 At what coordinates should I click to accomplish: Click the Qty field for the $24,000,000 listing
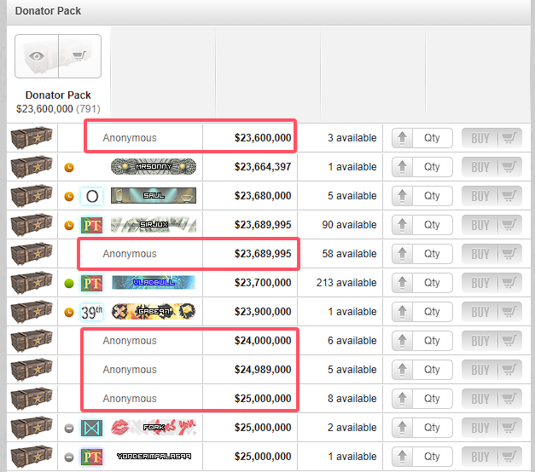coord(433,341)
